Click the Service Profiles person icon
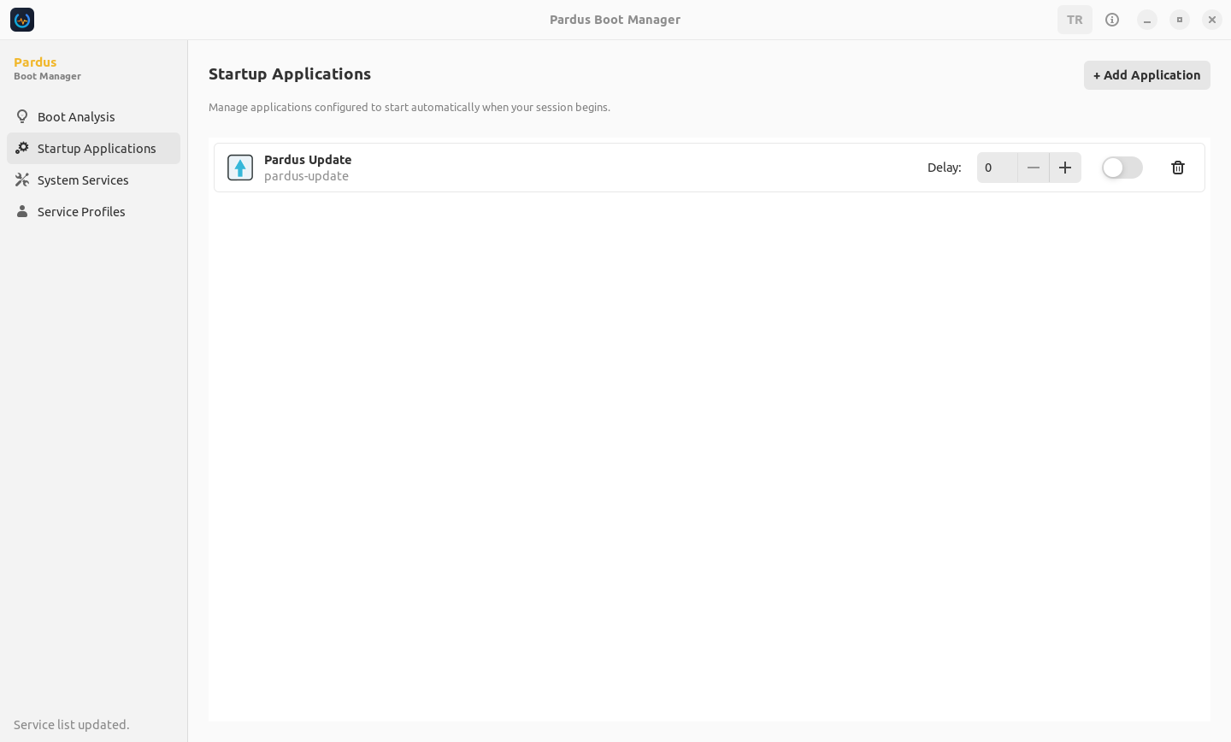This screenshot has width=1231, height=742. tap(22, 211)
